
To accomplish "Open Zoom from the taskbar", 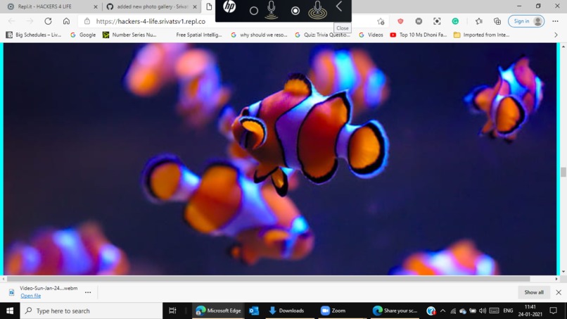I will [x=333, y=311].
